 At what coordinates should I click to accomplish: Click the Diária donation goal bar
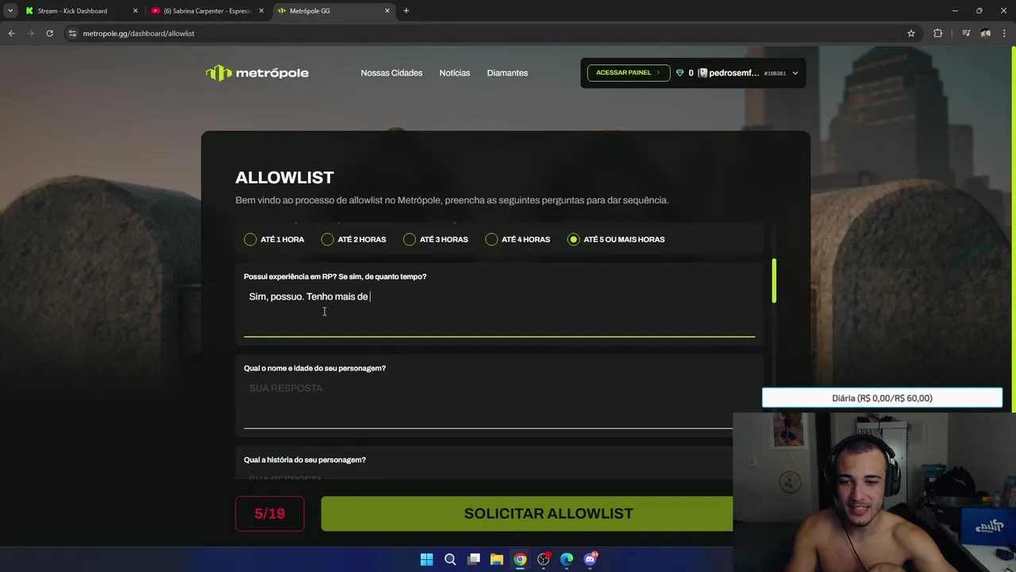pos(882,398)
